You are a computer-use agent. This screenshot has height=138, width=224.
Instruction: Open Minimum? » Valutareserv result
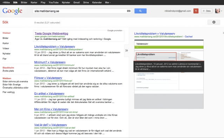pos(50,62)
